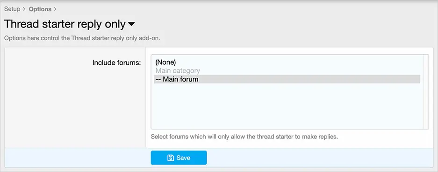Go to the Options breadcrumb link
The height and width of the screenshot is (172, 438).
40,9
